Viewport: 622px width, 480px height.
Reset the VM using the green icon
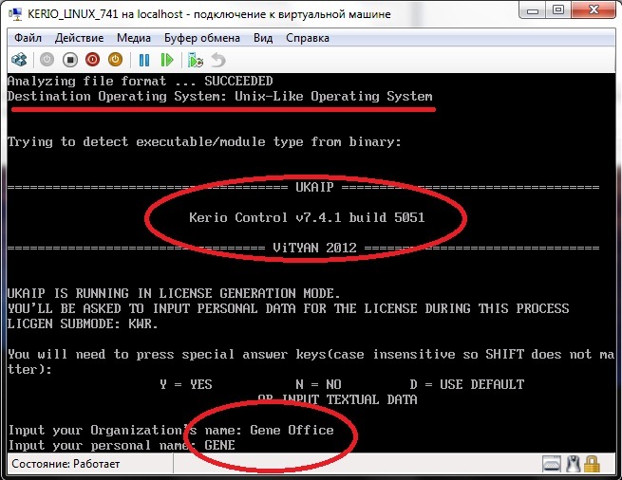[x=166, y=59]
